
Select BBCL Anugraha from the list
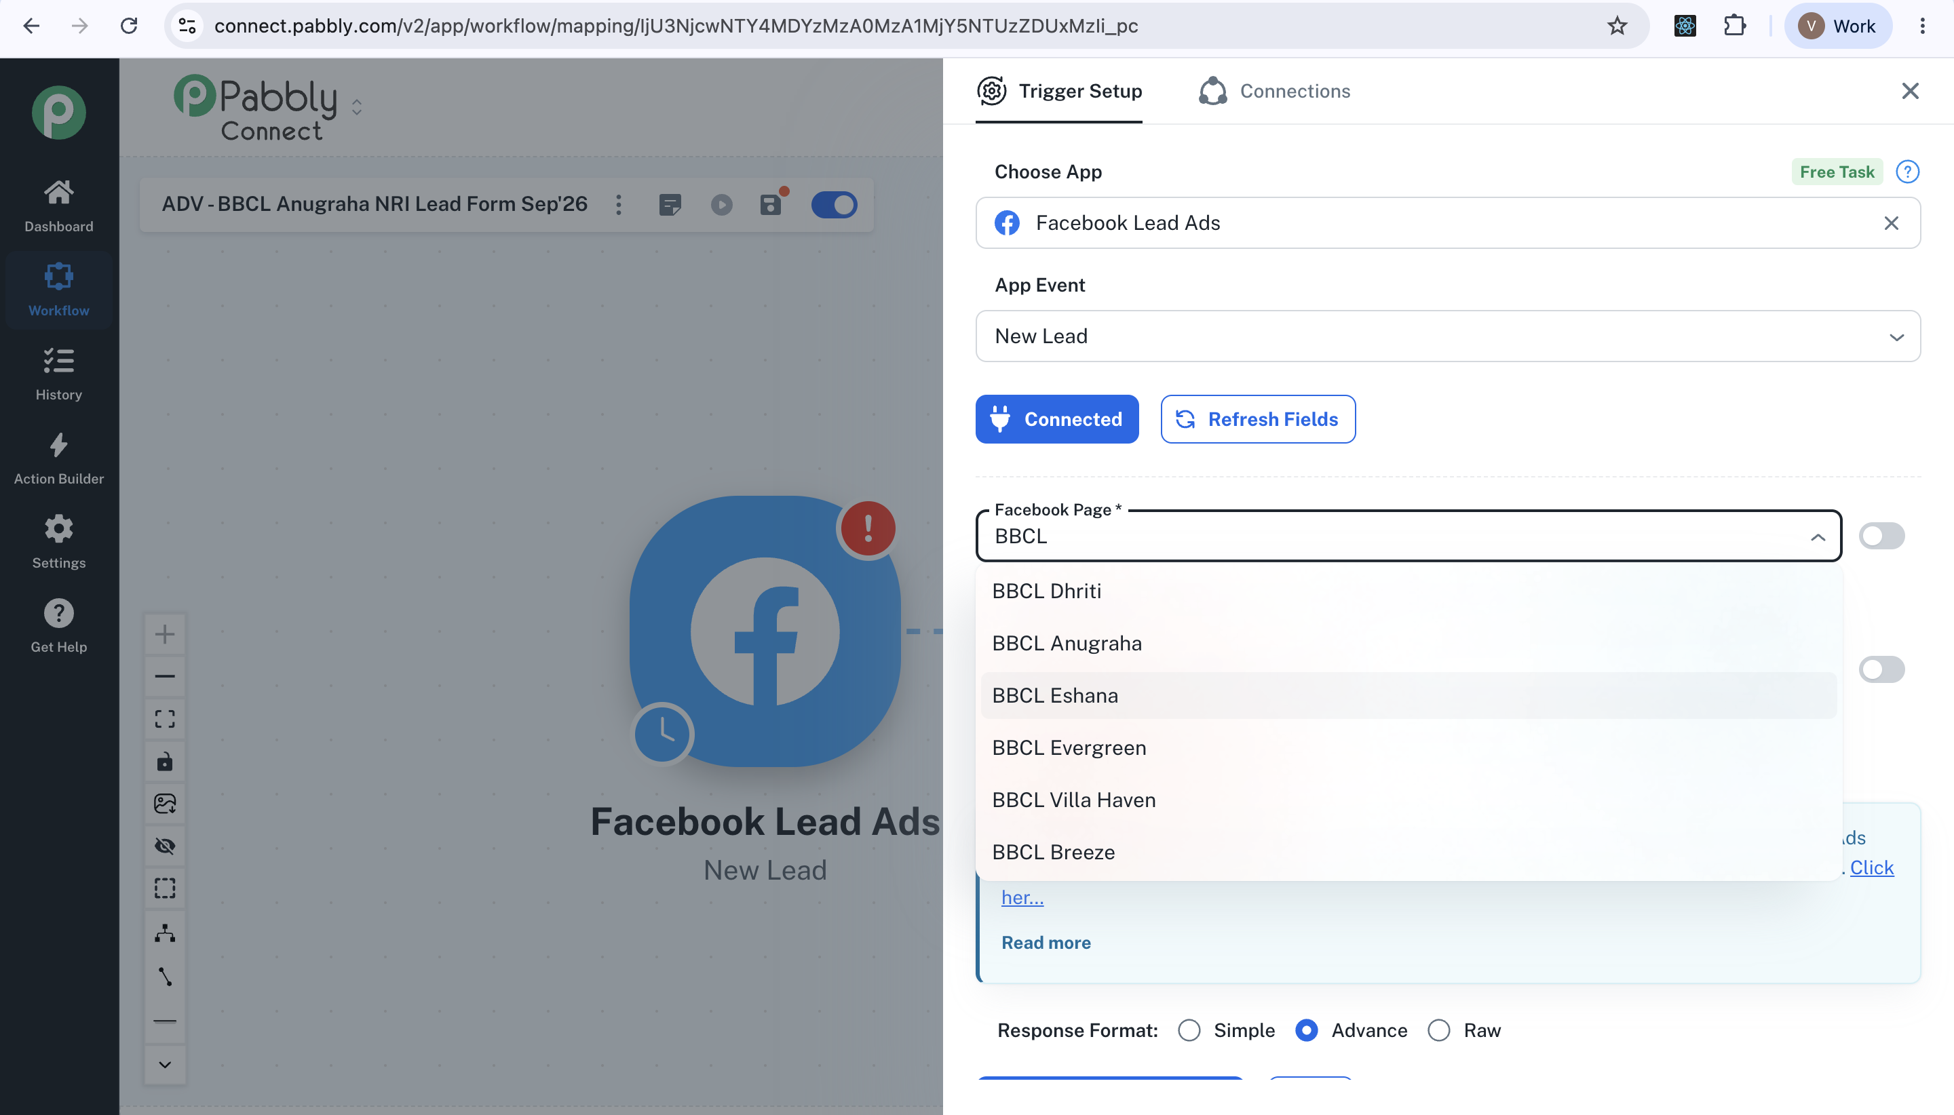click(x=1409, y=643)
